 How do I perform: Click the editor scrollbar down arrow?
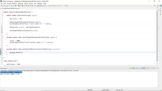[157, 64]
